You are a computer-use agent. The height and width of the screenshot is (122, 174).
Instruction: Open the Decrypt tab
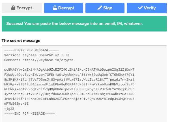(64, 8)
